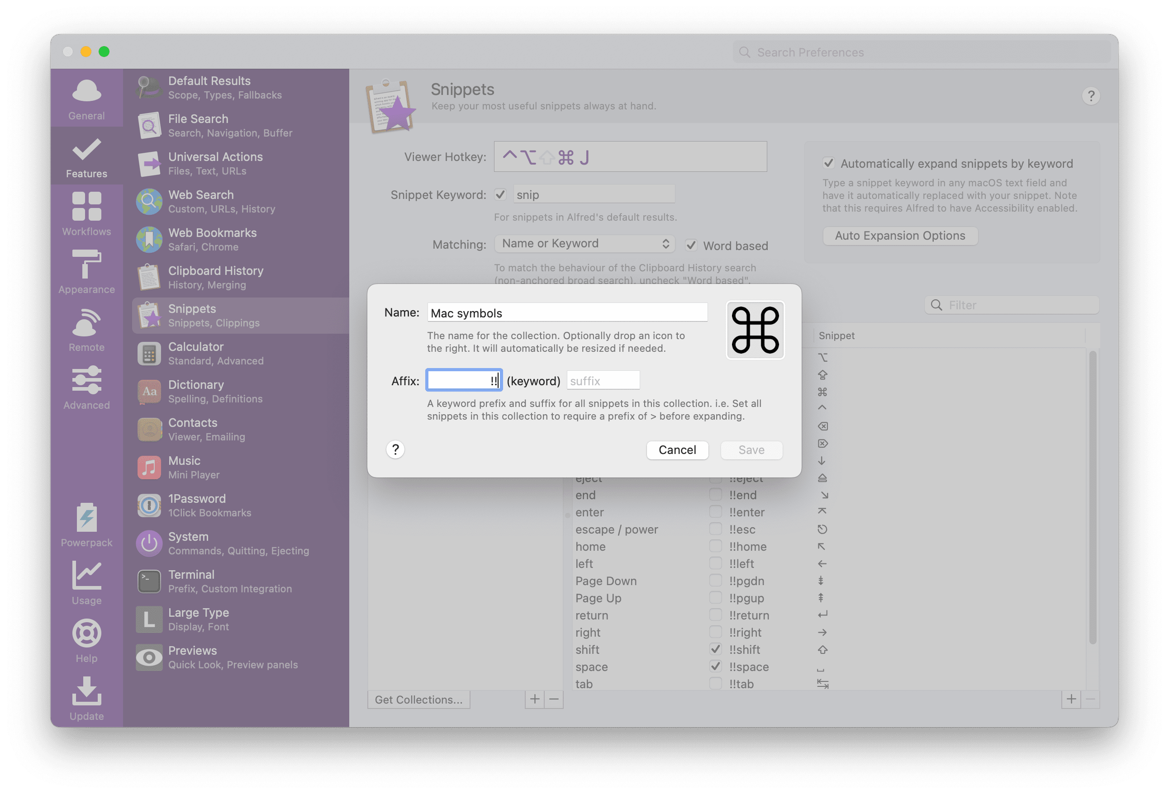Viewport: 1169px width, 794px height.
Task: Select the Snippets feature icon
Action: click(x=149, y=315)
